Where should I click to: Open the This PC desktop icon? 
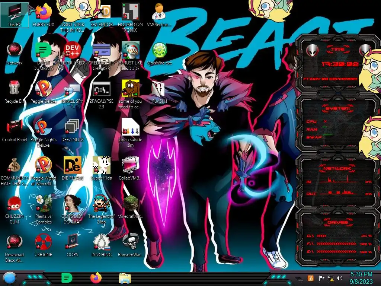pyautogui.click(x=15, y=15)
